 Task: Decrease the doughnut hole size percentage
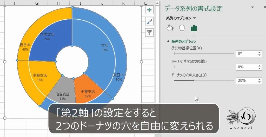click(x=260, y=82)
